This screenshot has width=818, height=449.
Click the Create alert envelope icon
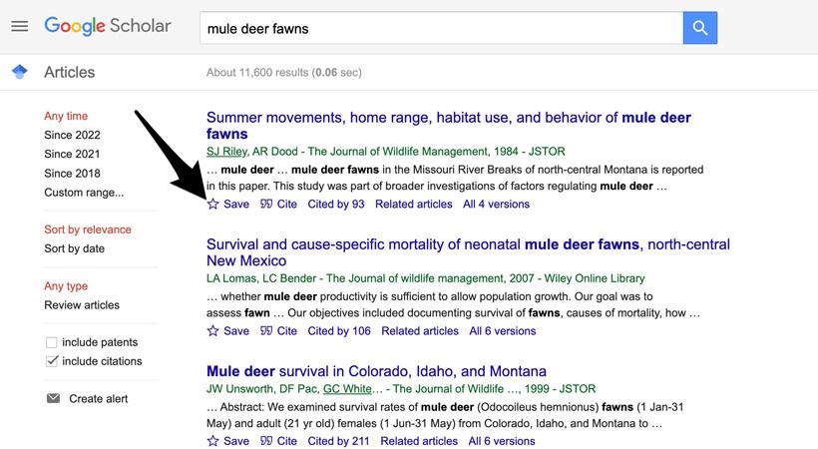[53, 398]
